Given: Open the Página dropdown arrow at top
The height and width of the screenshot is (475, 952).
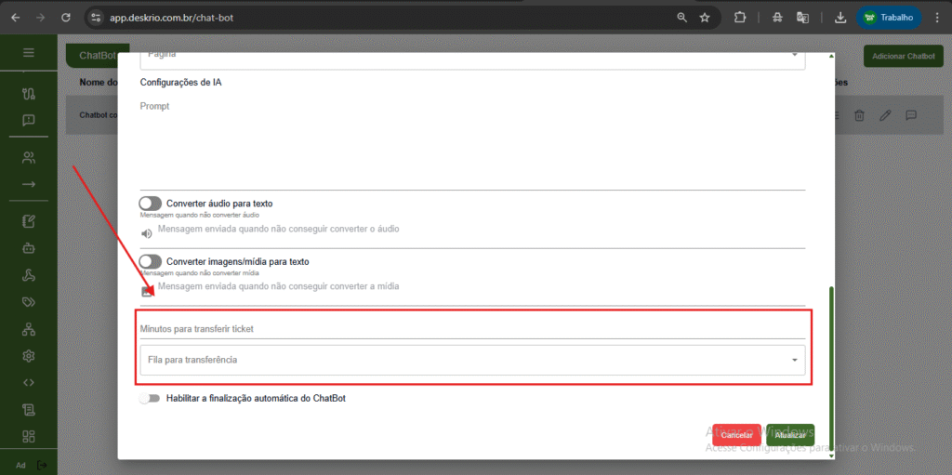Looking at the screenshot, I should (x=794, y=56).
